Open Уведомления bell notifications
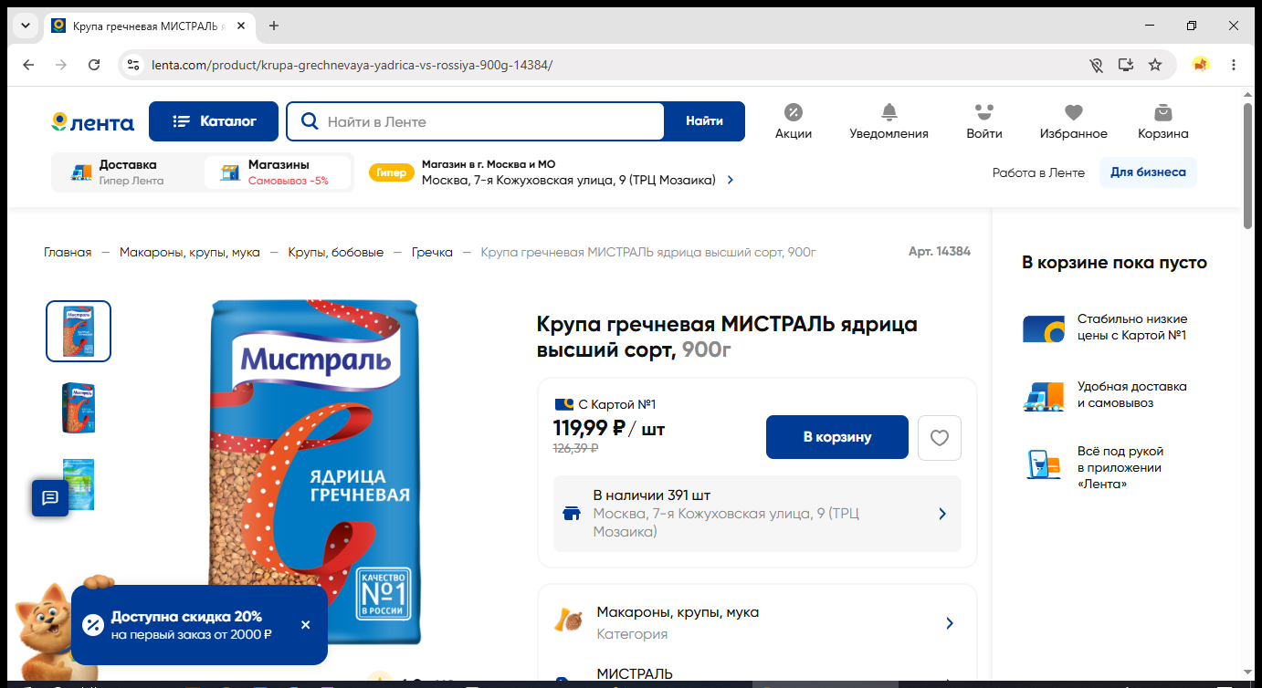 click(x=889, y=121)
